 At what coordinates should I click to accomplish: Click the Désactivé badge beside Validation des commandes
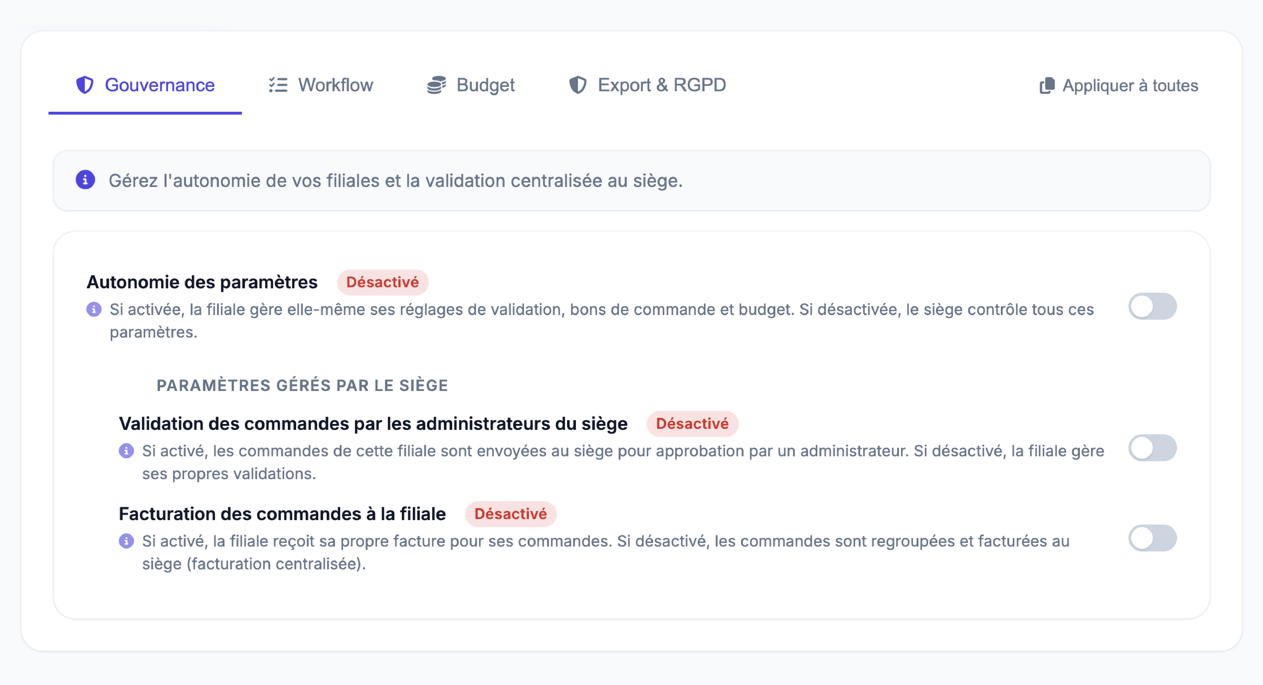point(692,424)
